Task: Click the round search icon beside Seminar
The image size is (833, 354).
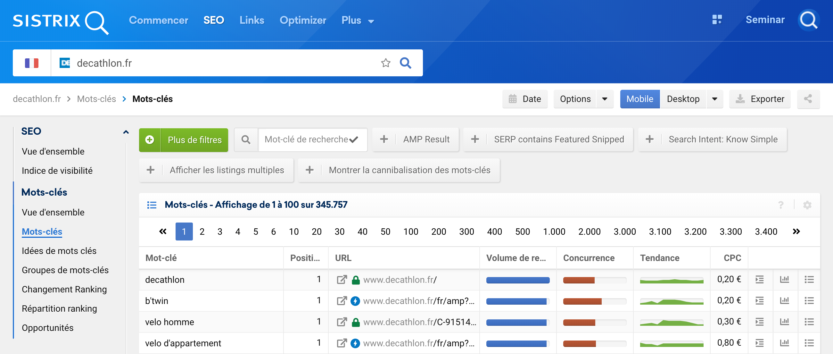Action: tap(808, 20)
